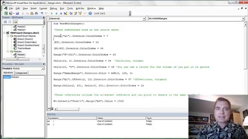Open the Window menu
The height and width of the screenshot is (139, 248).
(91, 8)
